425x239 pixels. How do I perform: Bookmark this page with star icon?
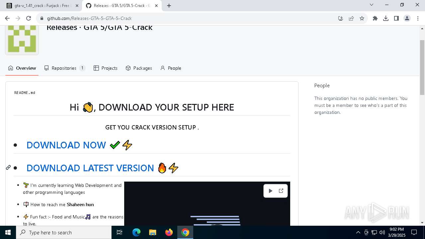[362, 18]
